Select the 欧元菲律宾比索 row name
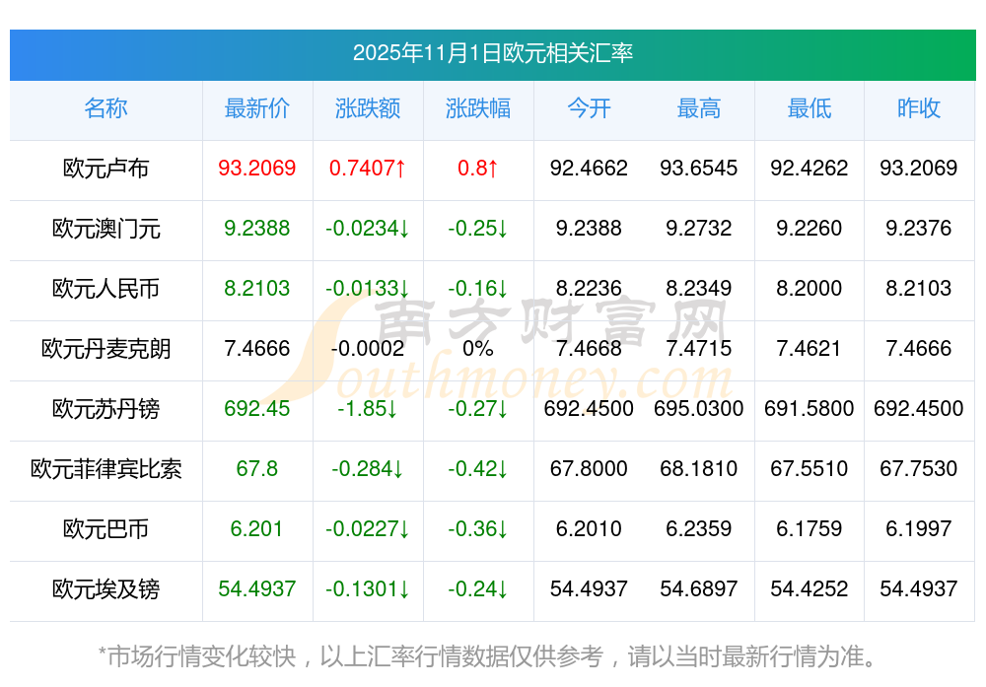 (x=106, y=469)
